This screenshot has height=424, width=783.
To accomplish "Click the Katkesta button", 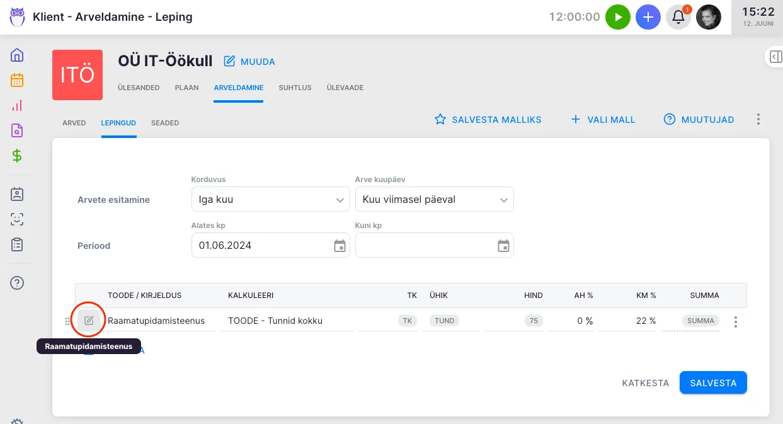I will 645,382.
